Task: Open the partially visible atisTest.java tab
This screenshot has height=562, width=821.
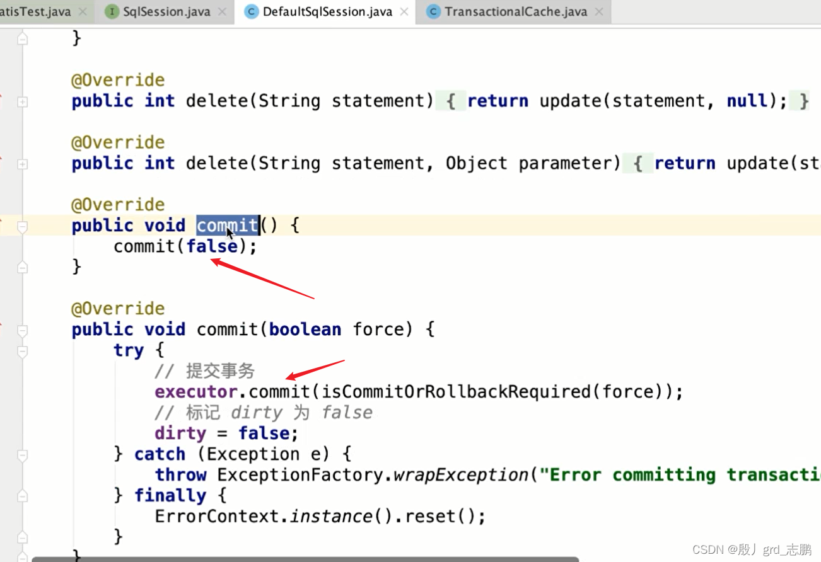Action: (35, 11)
